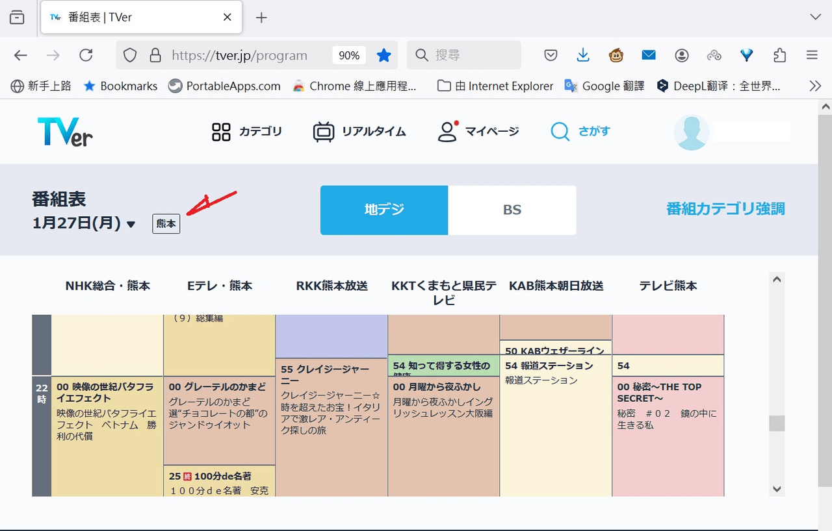832x531 pixels.
Task: Click the gray linked-circles extension icon
Action: click(714, 55)
